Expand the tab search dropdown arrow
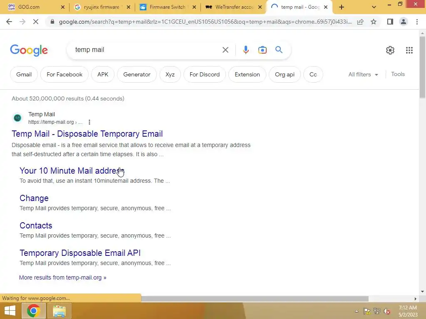Viewport: 426px width, 319px height. 374,7
